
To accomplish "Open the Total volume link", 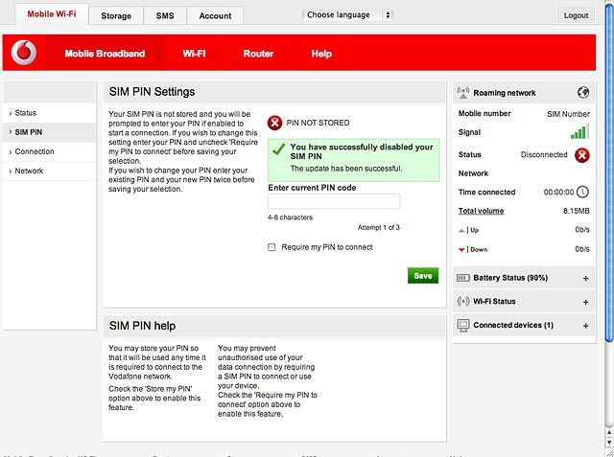I will click(x=481, y=211).
